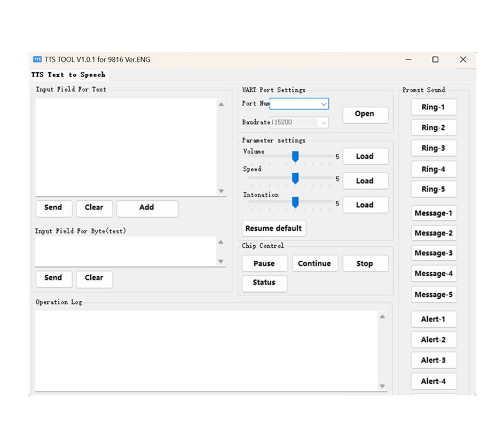Screen dimensions: 504x444
Task: Expand the Baudrate combo box
Action: [323, 123]
